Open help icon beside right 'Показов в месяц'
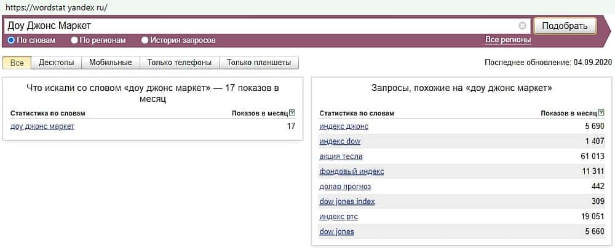The height and width of the screenshot is (248, 615). point(601,113)
